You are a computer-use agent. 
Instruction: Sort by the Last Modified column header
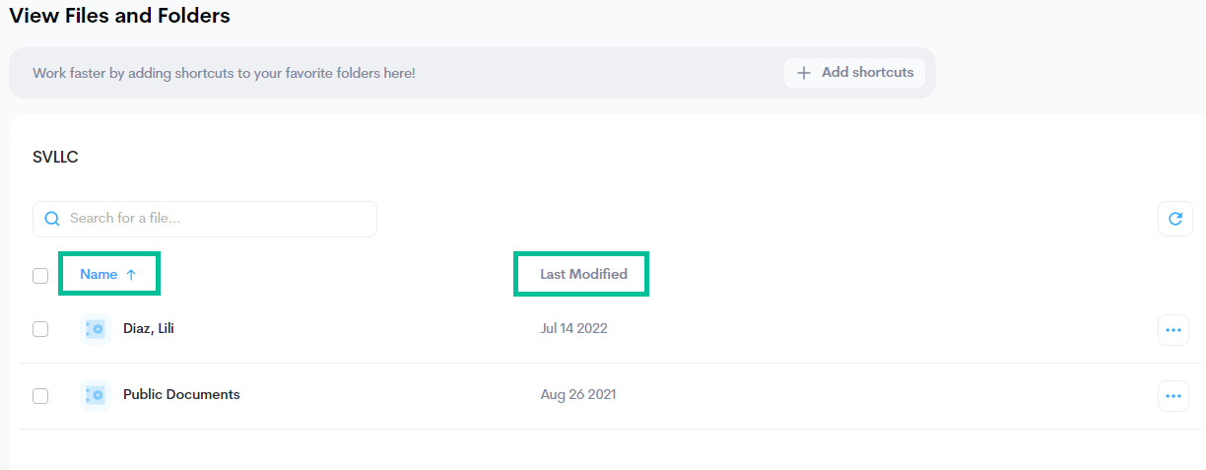pos(583,274)
